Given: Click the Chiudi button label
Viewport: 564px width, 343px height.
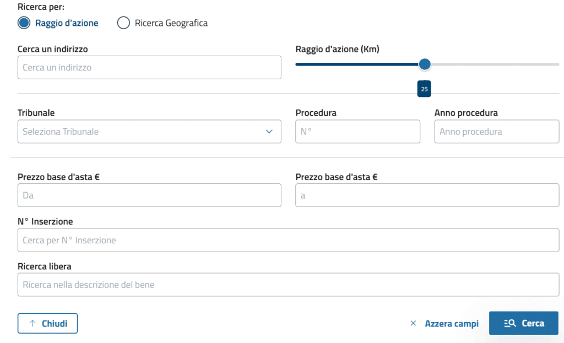Looking at the screenshot, I should point(55,324).
